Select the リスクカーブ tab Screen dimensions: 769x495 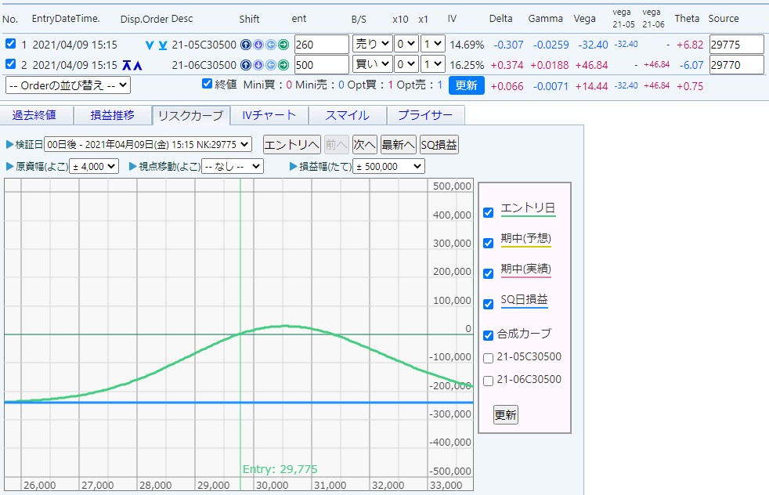tap(191, 116)
